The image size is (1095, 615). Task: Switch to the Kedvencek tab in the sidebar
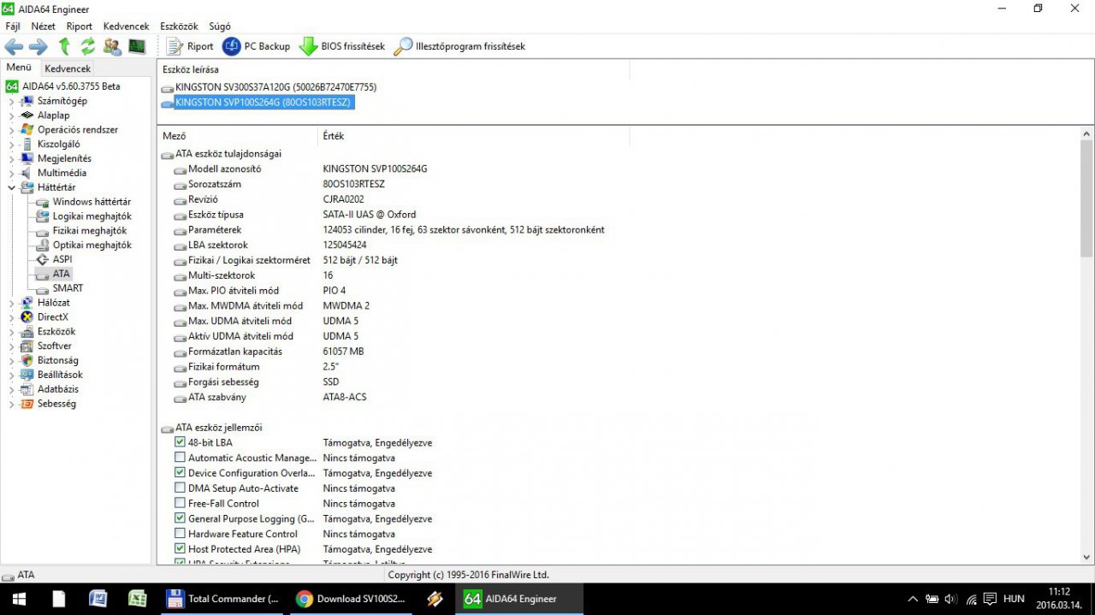68,68
